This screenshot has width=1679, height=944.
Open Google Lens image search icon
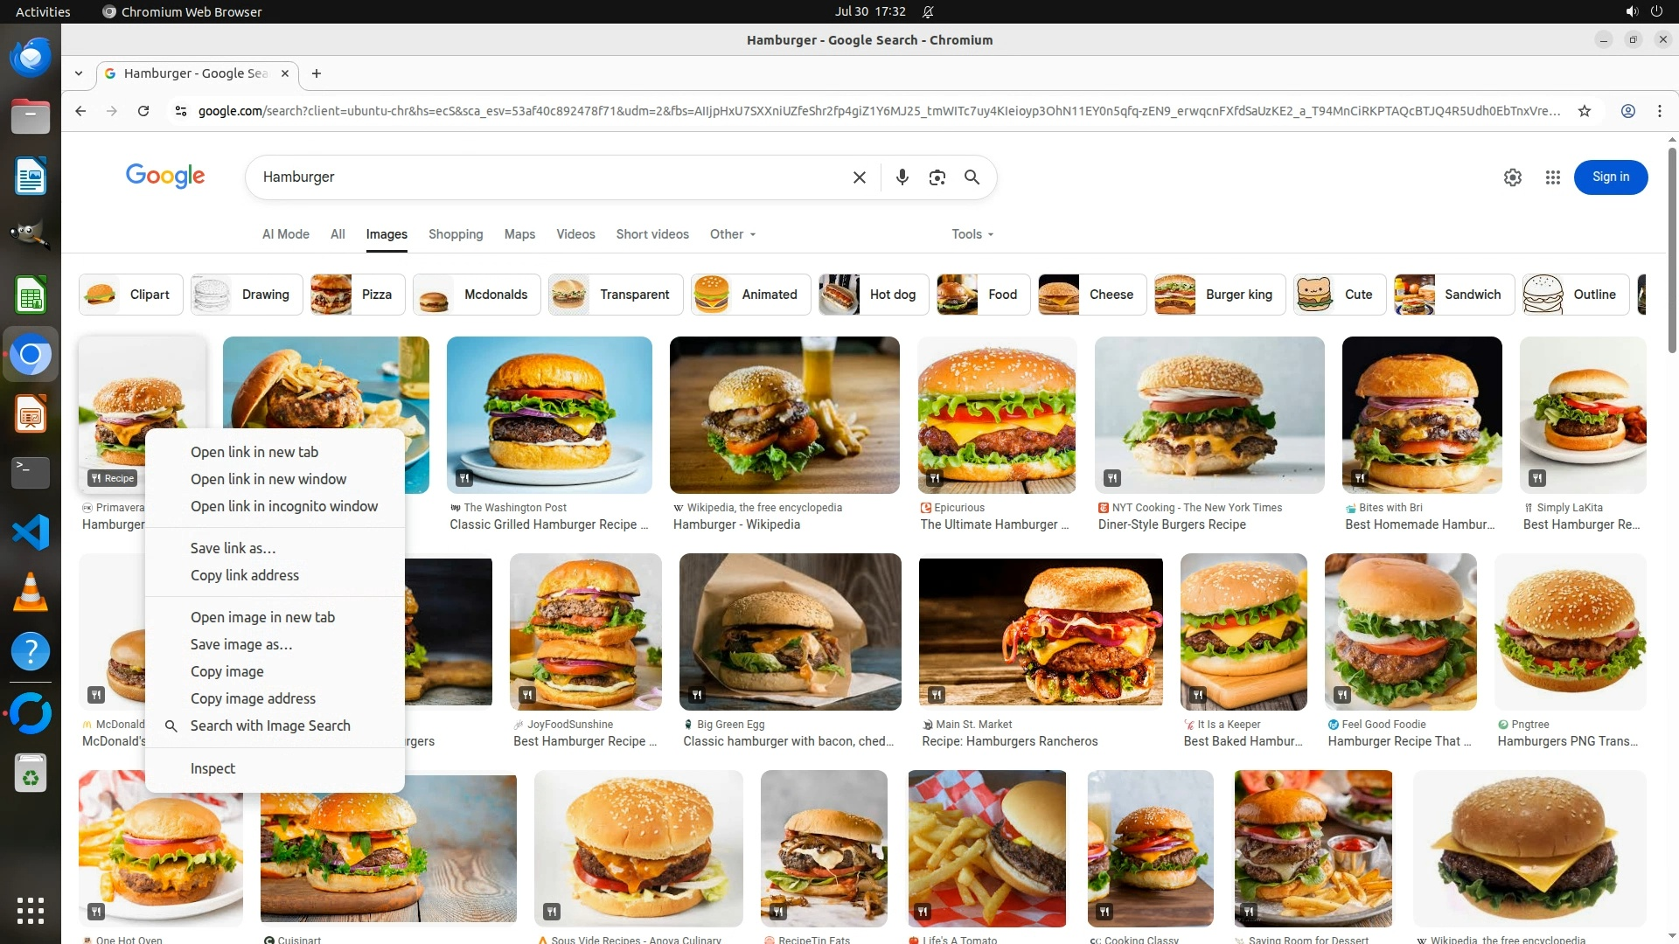tap(937, 177)
